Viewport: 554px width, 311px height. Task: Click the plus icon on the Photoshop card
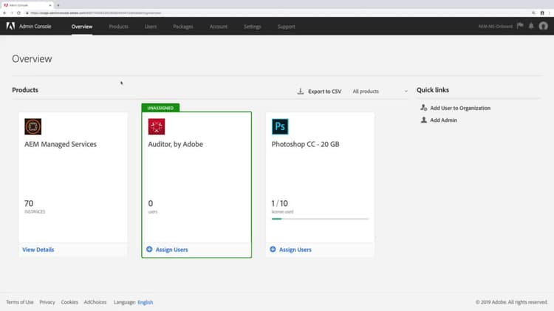click(x=273, y=249)
